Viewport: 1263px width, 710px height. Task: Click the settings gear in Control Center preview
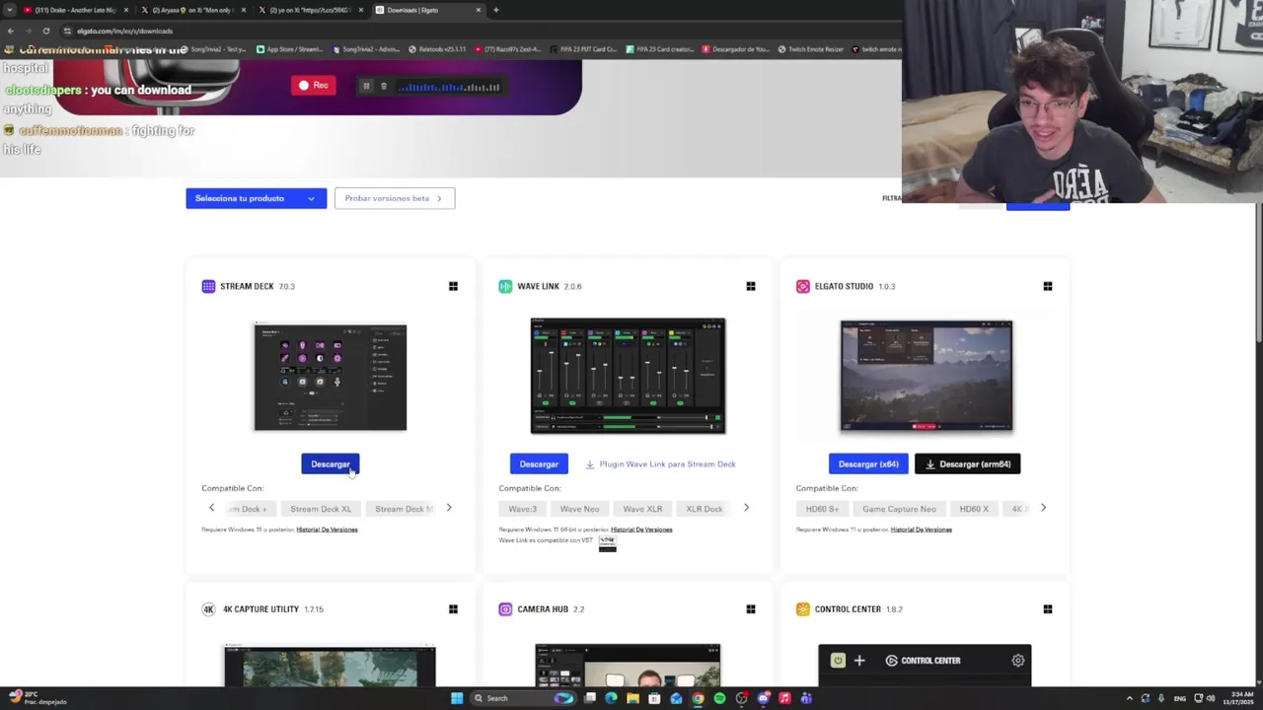(1017, 661)
